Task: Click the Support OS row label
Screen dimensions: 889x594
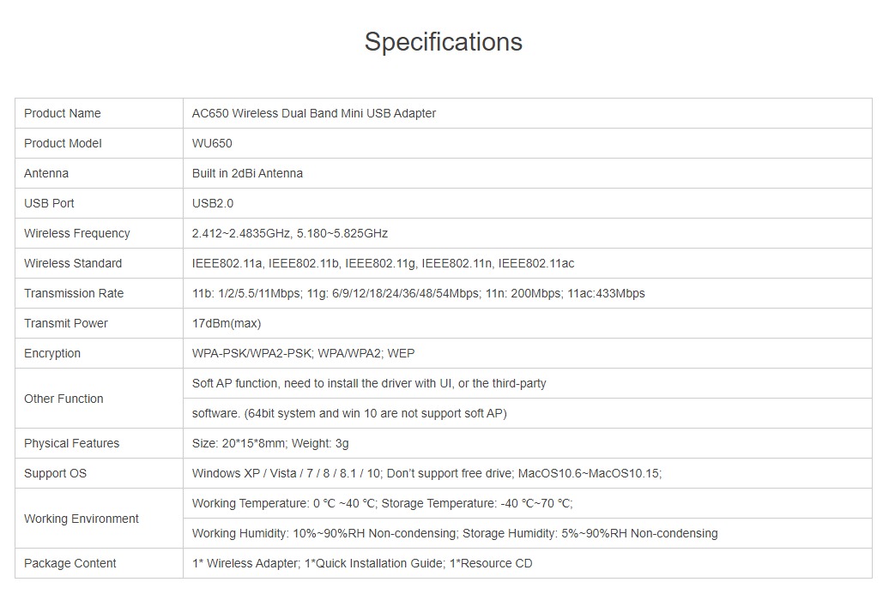Action: [x=55, y=473]
